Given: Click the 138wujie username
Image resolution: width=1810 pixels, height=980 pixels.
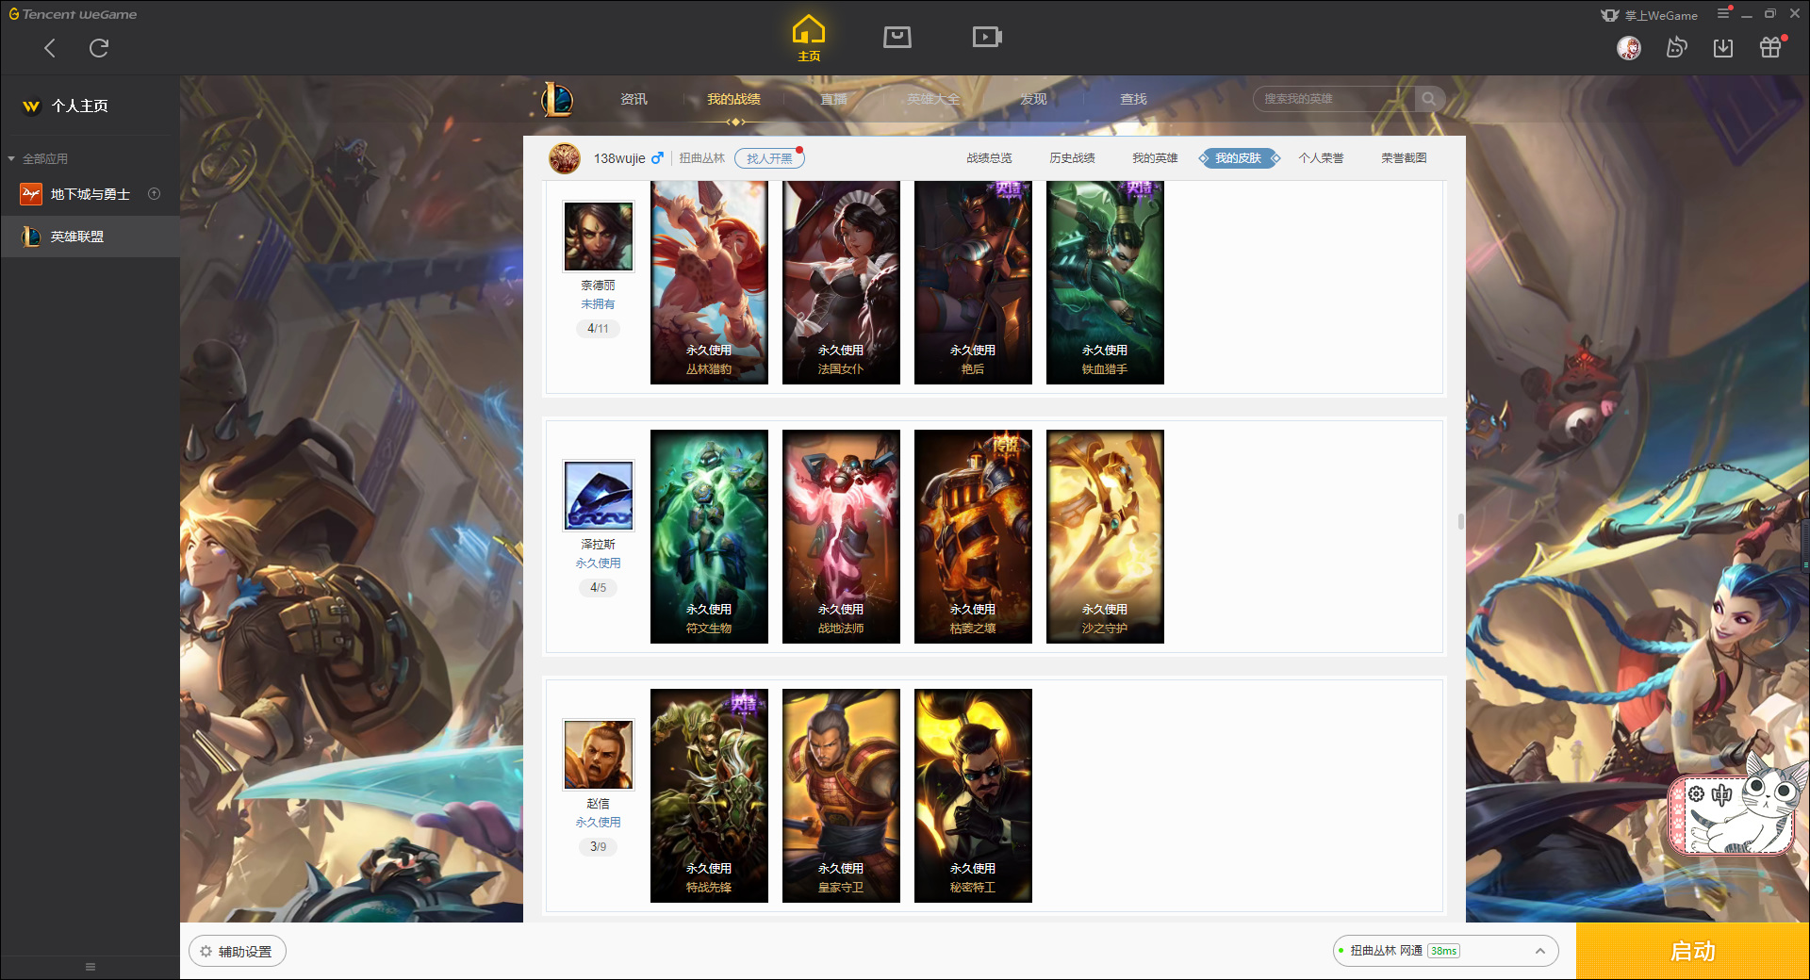Looking at the screenshot, I should (619, 158).
